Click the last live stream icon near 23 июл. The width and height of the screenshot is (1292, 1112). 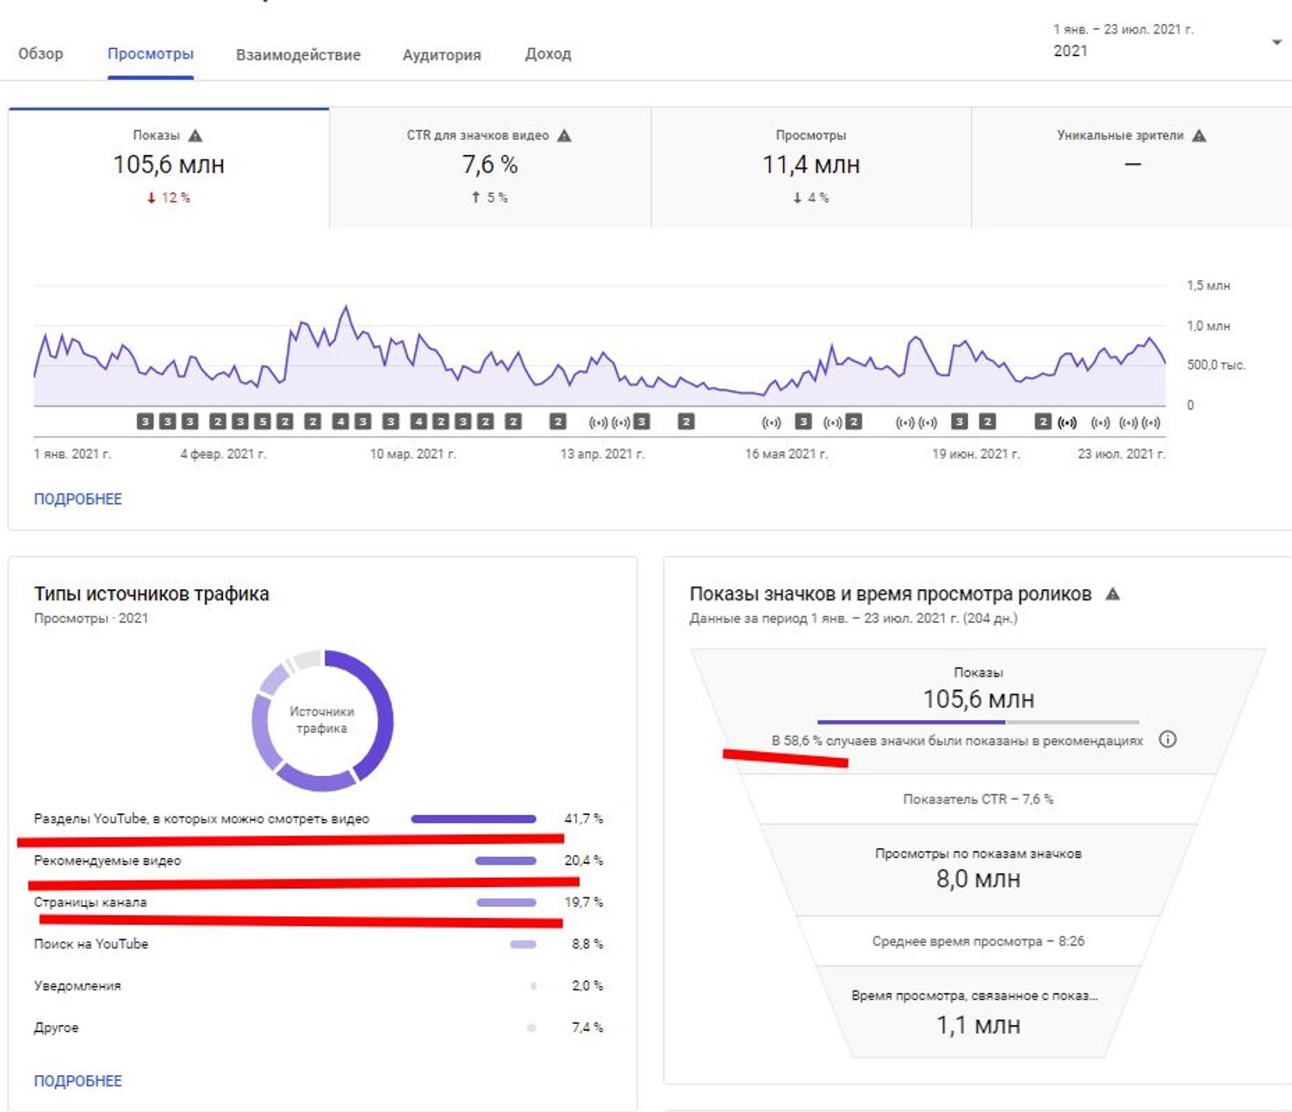pyautogui.click(x=1152, y=422)
